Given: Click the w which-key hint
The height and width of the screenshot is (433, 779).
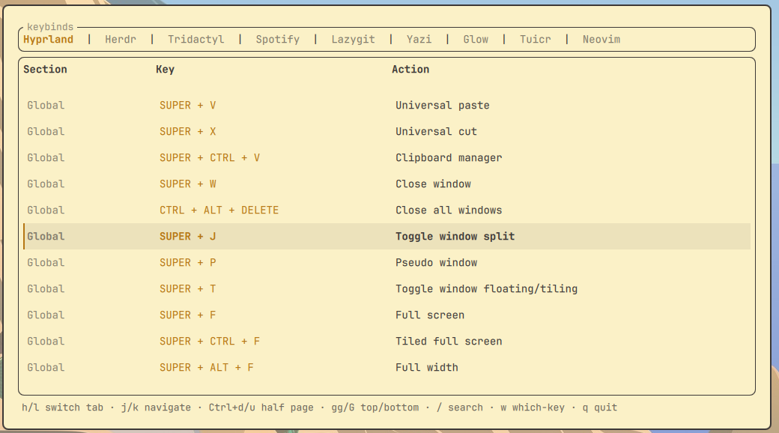Looking at the screenshot, I should coord(533,408).
